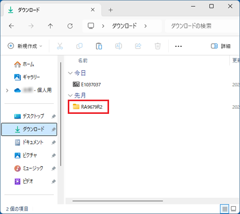The height and width of the screenshot is (214, 240).
Task: Collapse the 先月 group
Action: click(x=70, y=96)
